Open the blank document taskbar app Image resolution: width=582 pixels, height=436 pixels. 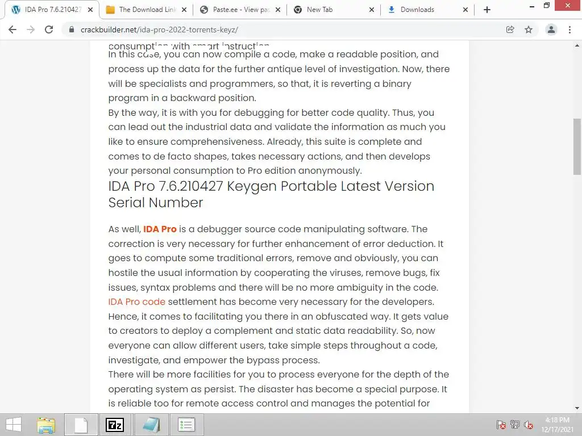coord(81,425)
